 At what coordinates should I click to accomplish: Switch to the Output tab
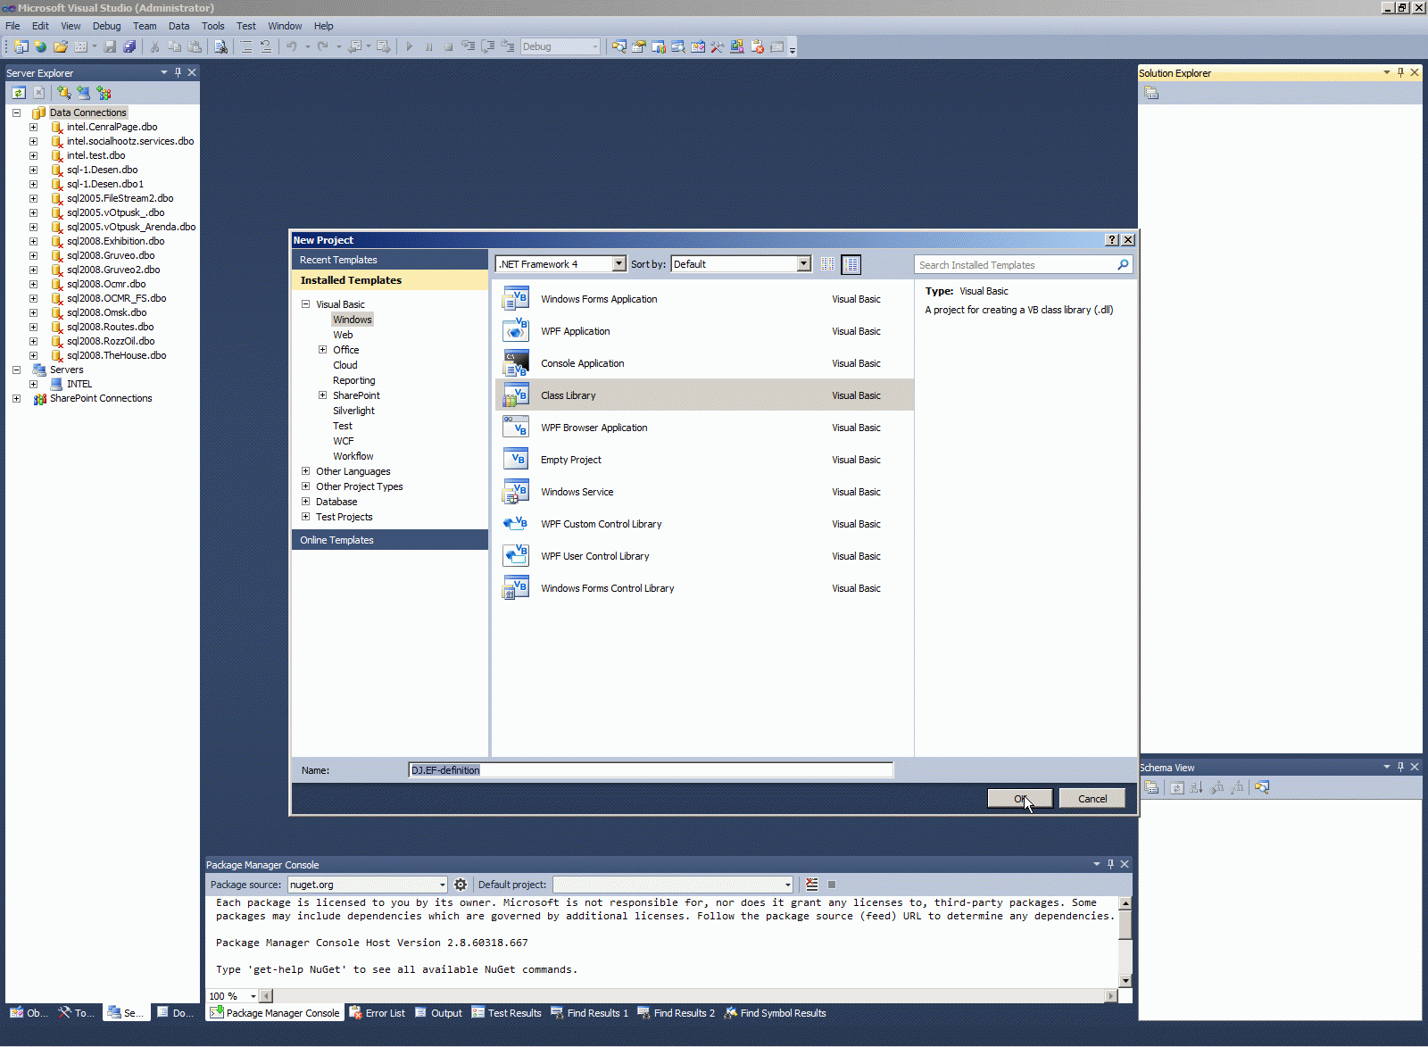438,1013
